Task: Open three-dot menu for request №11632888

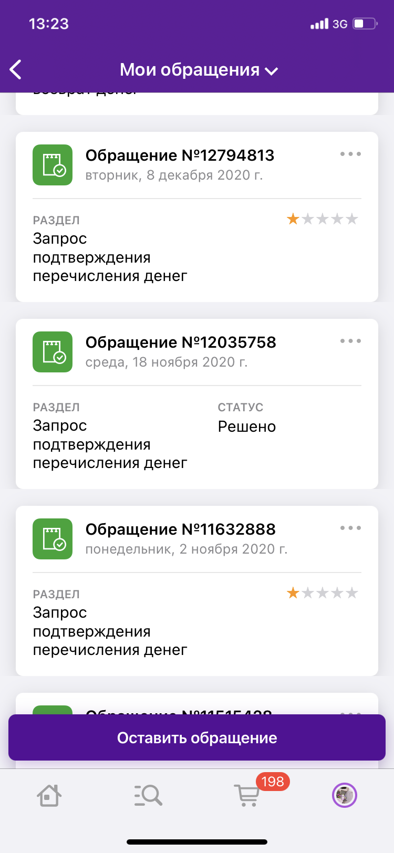Action: (x=350, y=528)
